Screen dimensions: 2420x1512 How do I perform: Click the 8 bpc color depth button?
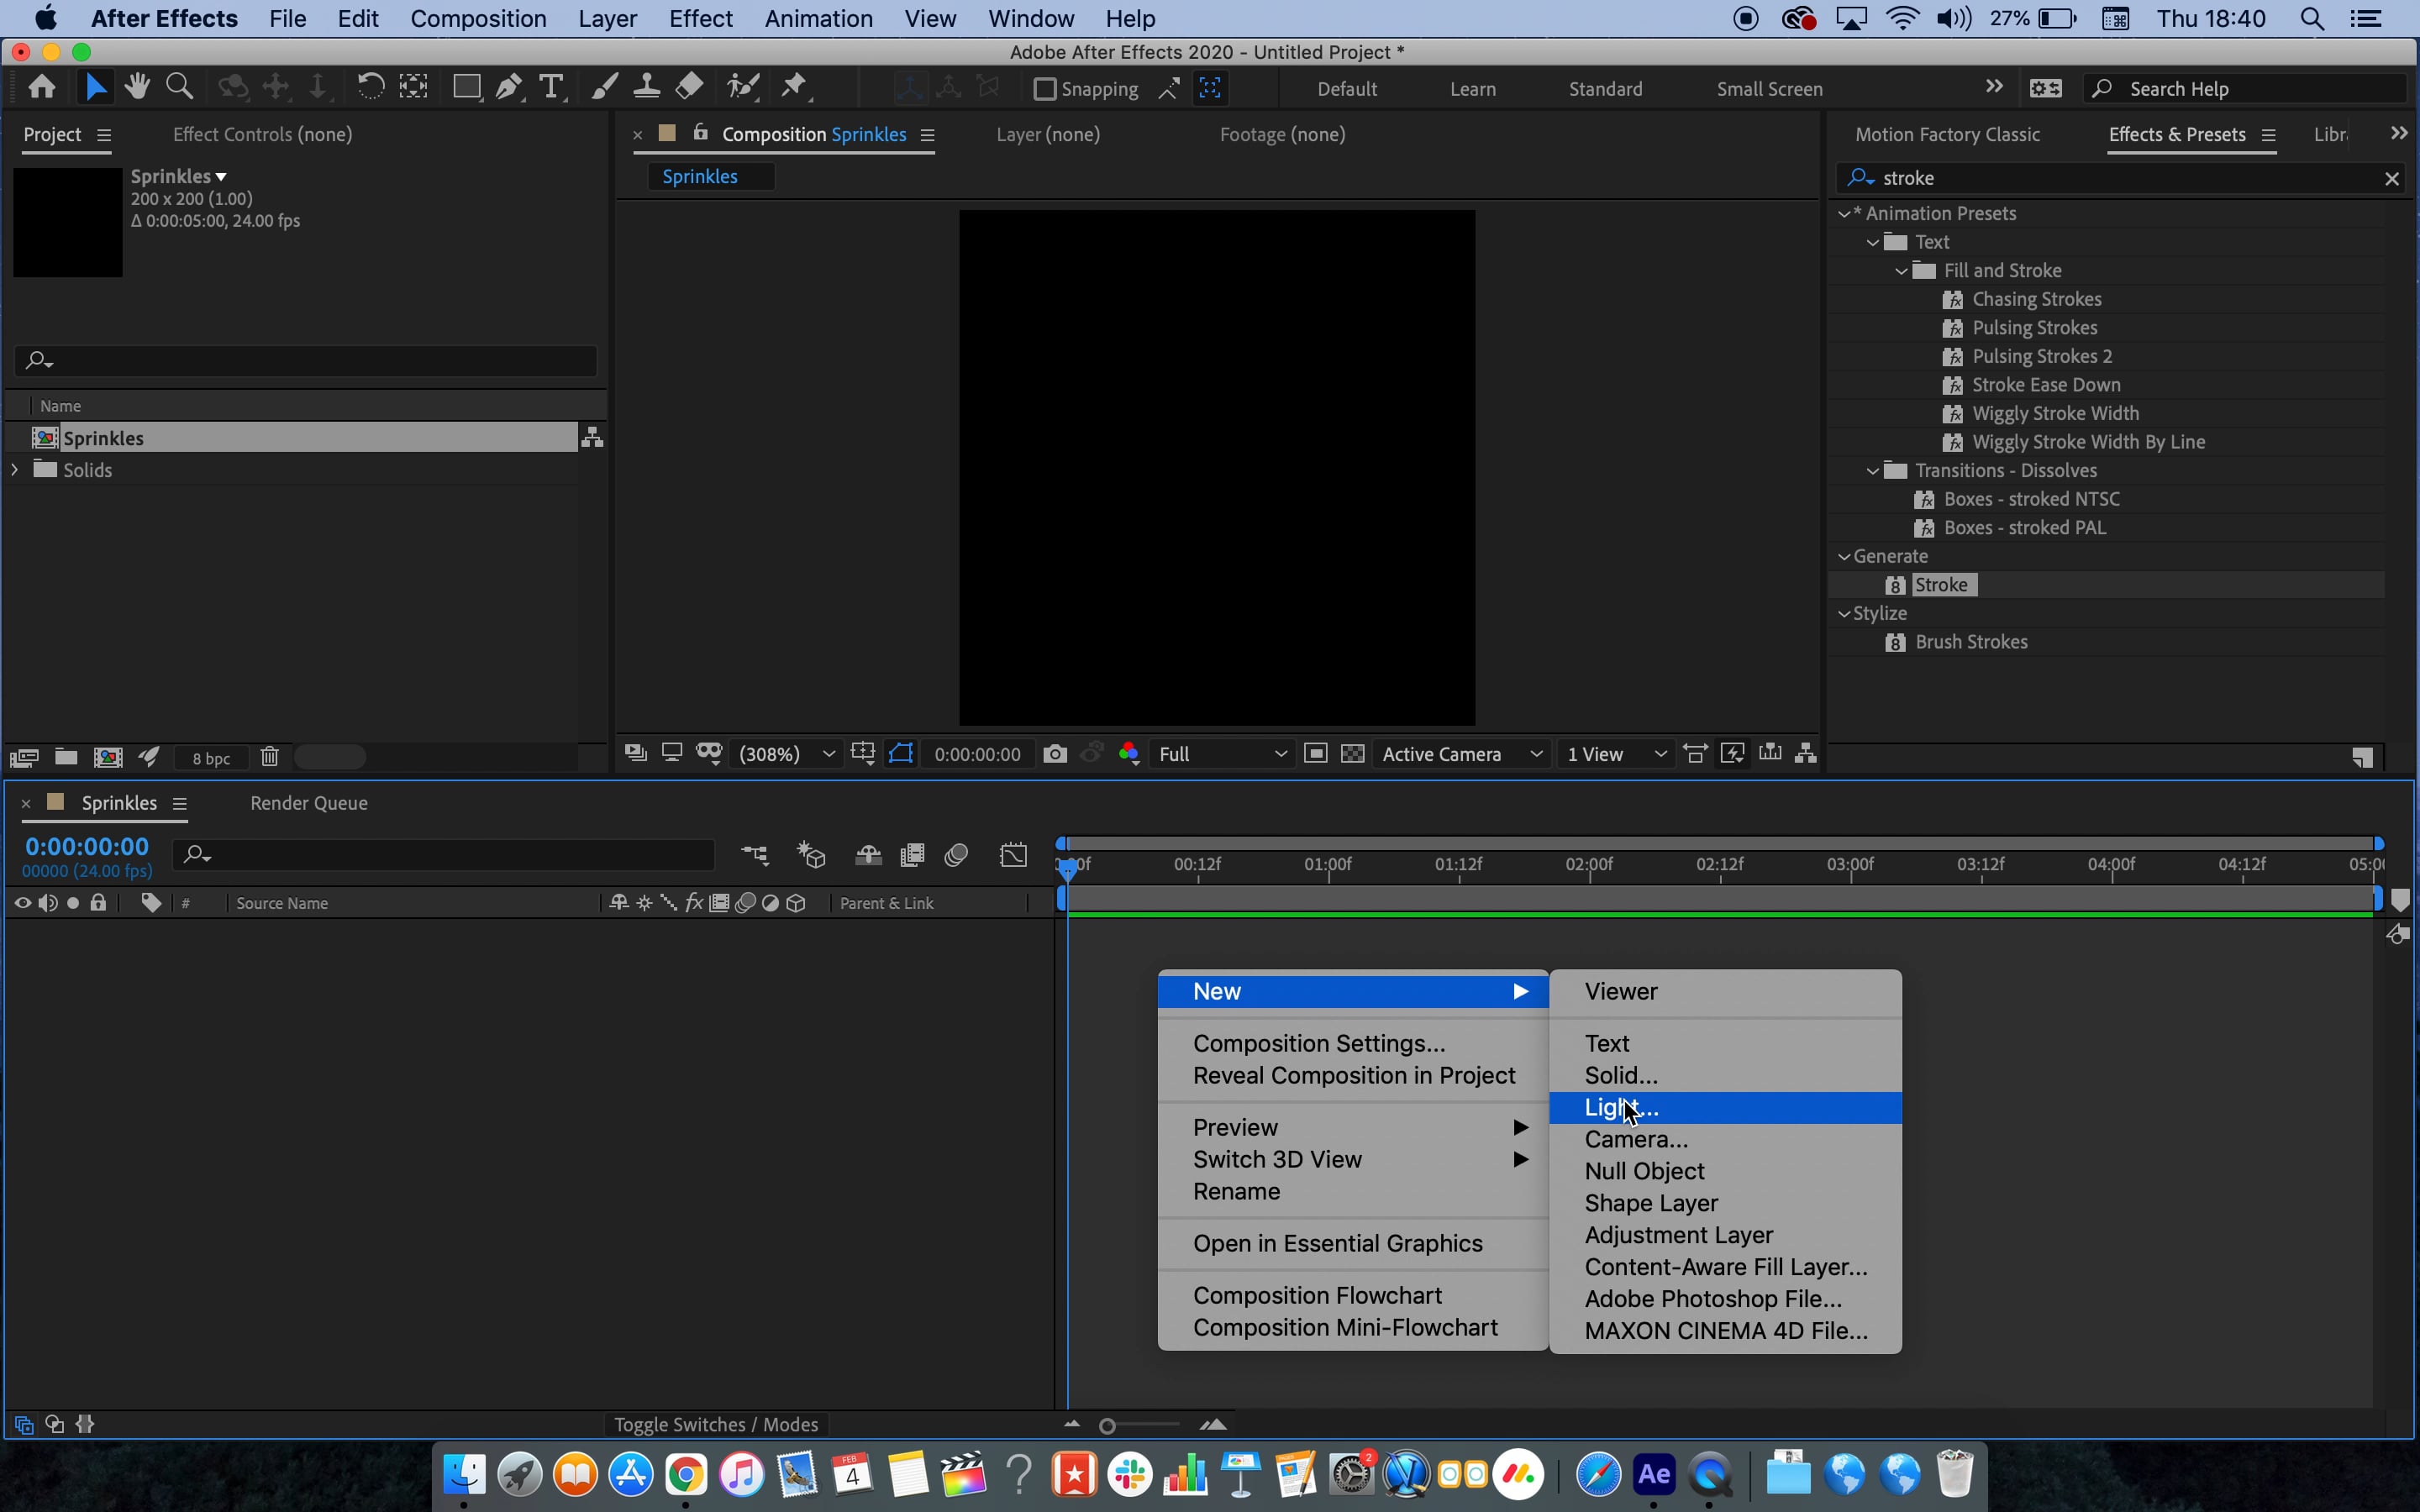[211, 758]
